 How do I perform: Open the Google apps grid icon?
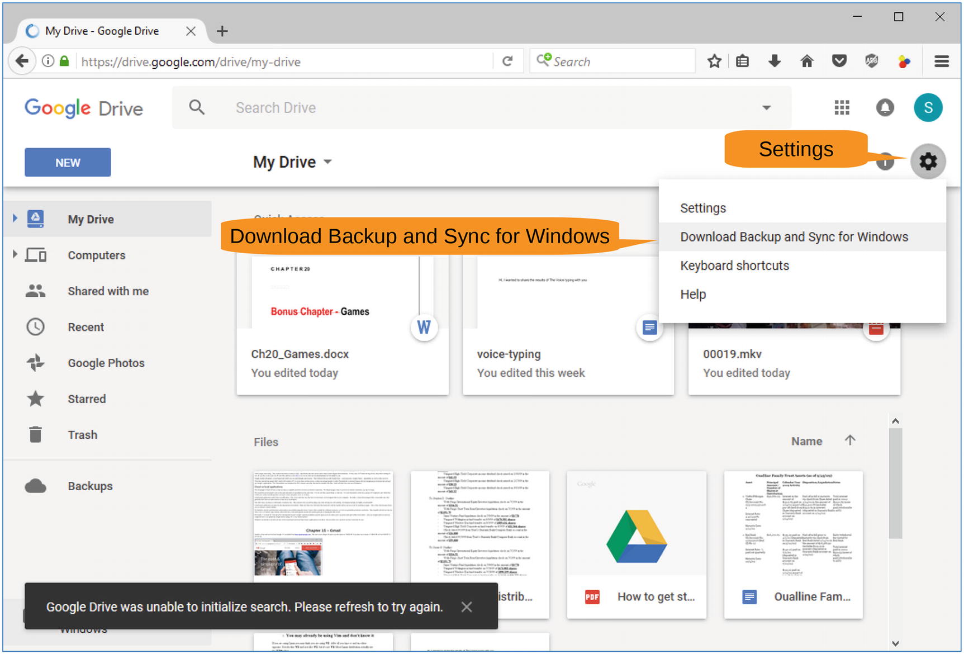[x=842, y=107]
